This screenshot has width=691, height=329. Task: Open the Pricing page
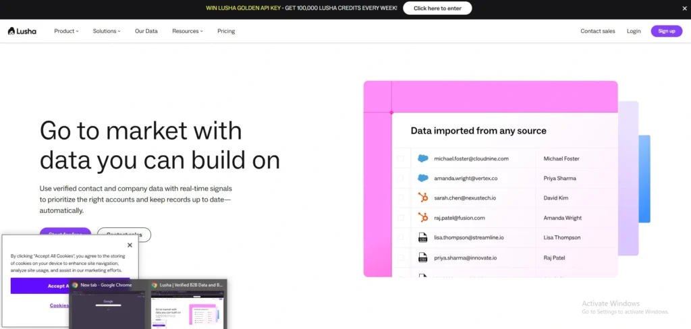[226, 31]
